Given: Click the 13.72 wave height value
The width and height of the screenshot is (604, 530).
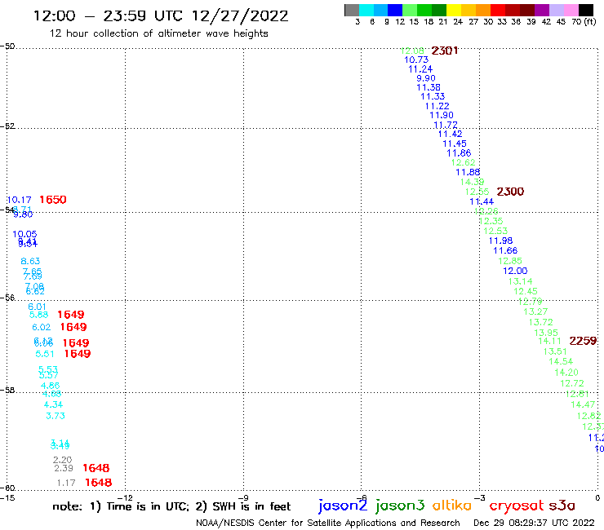Looking at the screenshot, I should 541,323.
